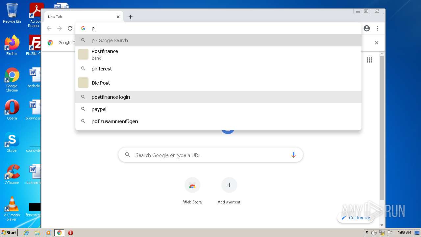
Task: Open the browncar Word document icon
Action: (x=33, y=110)
